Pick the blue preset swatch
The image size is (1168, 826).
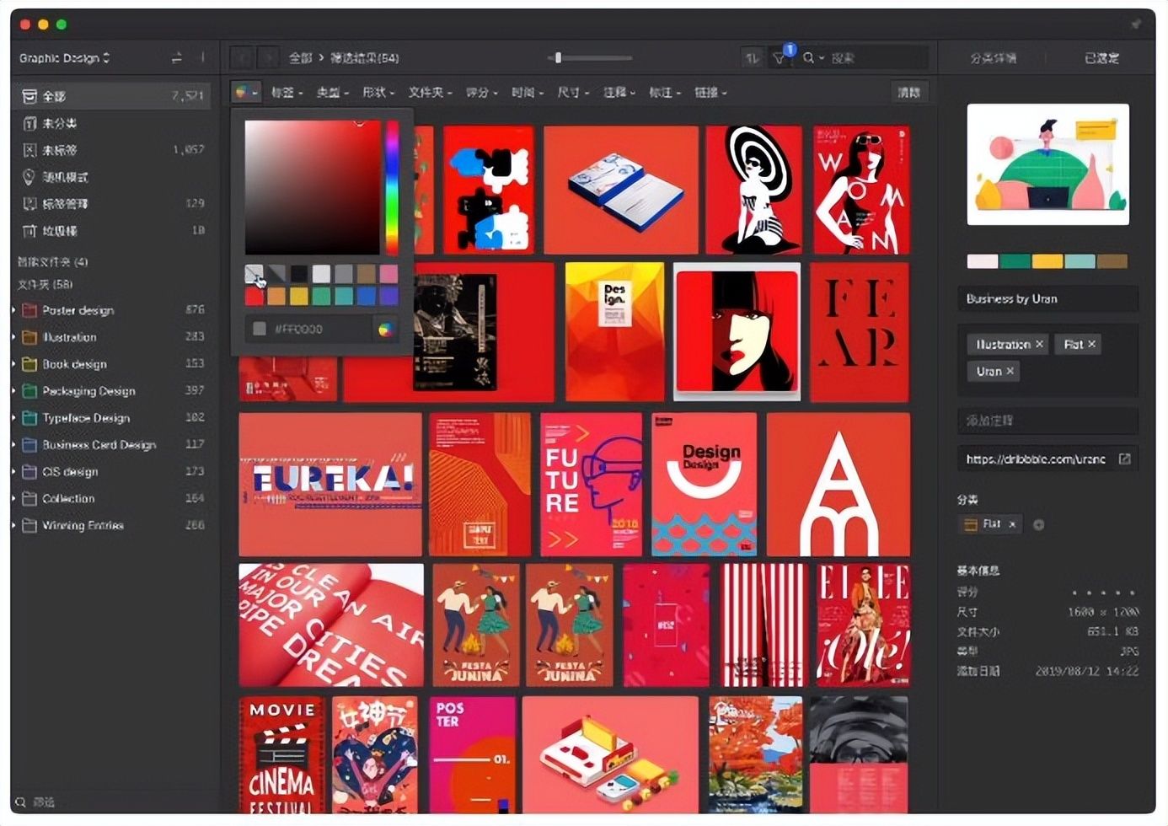coord(366,296)
